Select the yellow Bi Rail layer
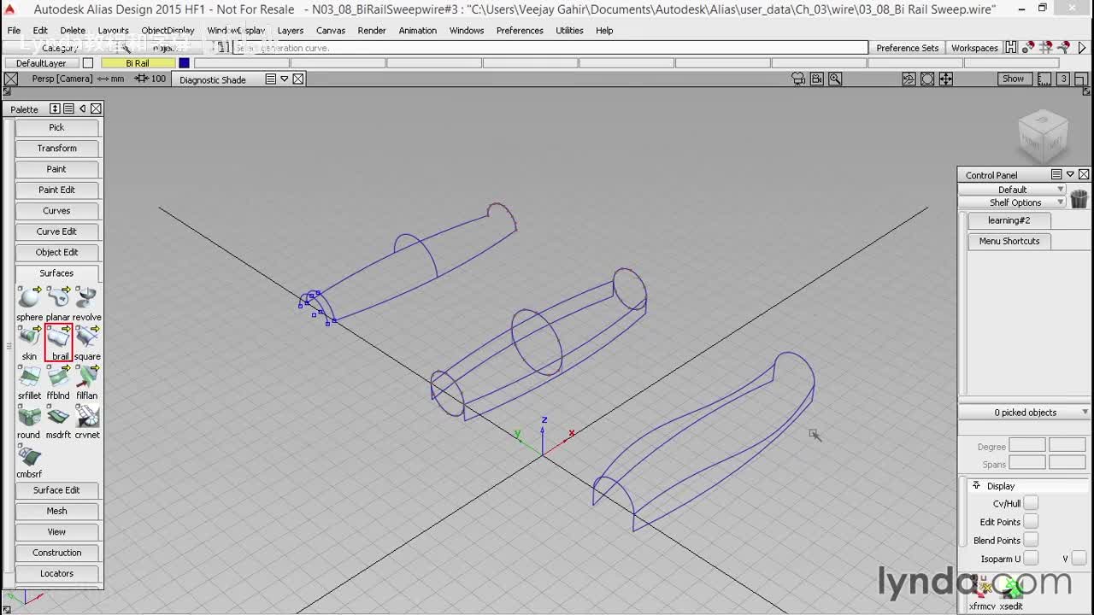The width and height of the screenshot is (1094, 615). (138, 63)
